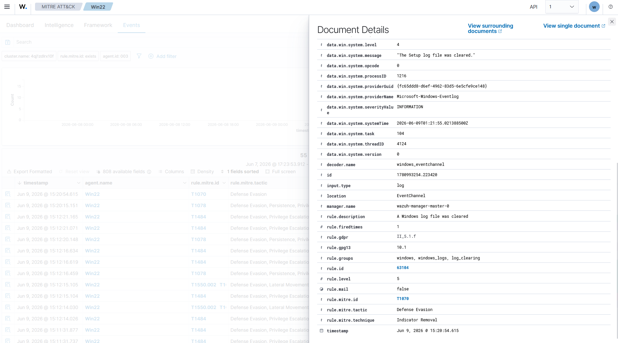
Task: Select the Events tab
Action: tap(131, 25)
